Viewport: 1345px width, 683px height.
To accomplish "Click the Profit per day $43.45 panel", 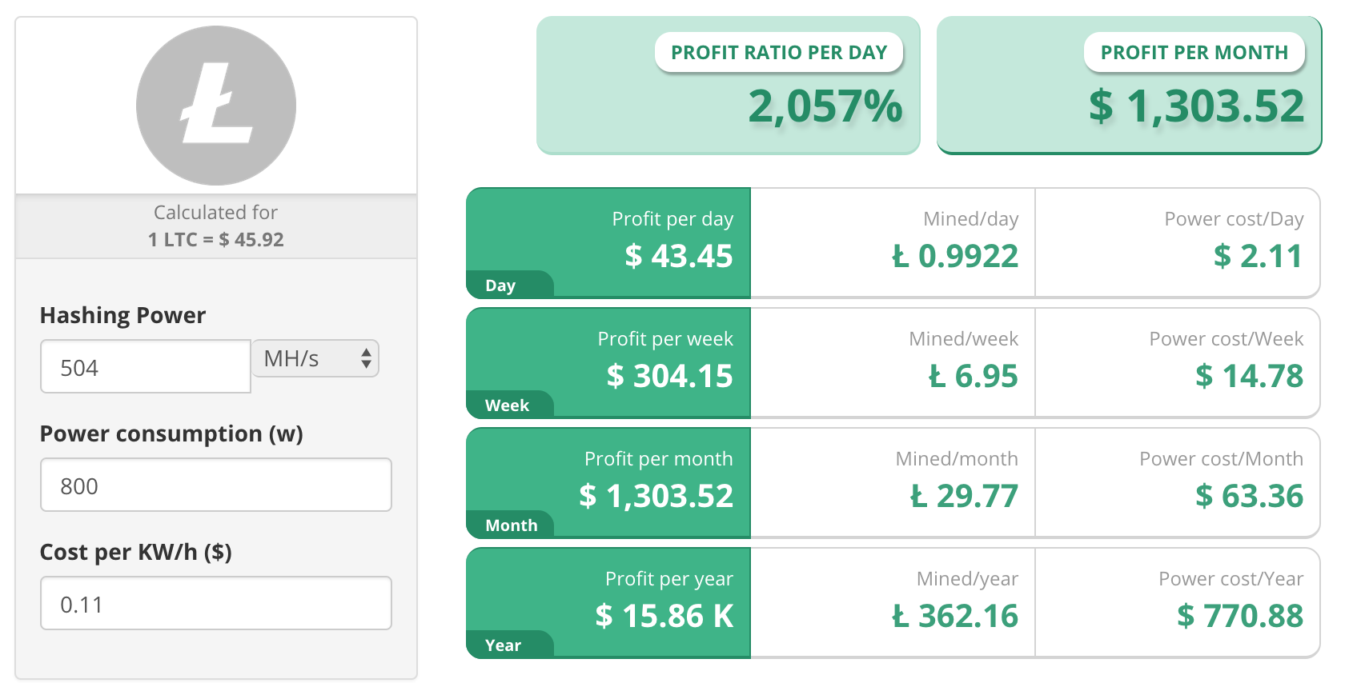I will coord(608,243).
